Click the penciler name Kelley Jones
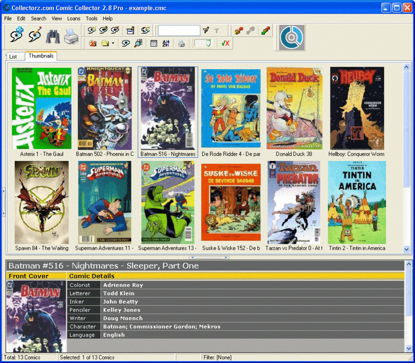 coord(122,310)
